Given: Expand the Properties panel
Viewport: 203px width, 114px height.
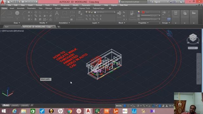Looking at the screenshot, I should point(143,23).
